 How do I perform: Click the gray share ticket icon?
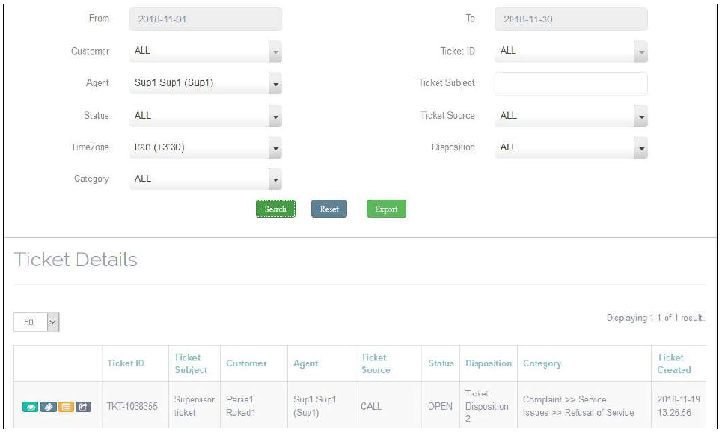point(84,407)
